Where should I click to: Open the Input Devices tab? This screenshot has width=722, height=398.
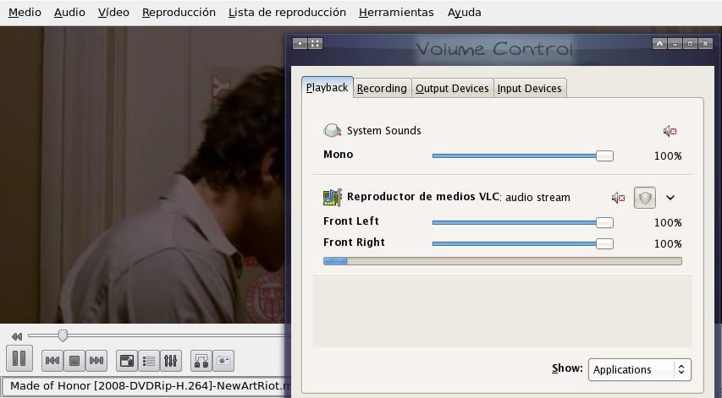pyautogui.click(x=529, y=88)
